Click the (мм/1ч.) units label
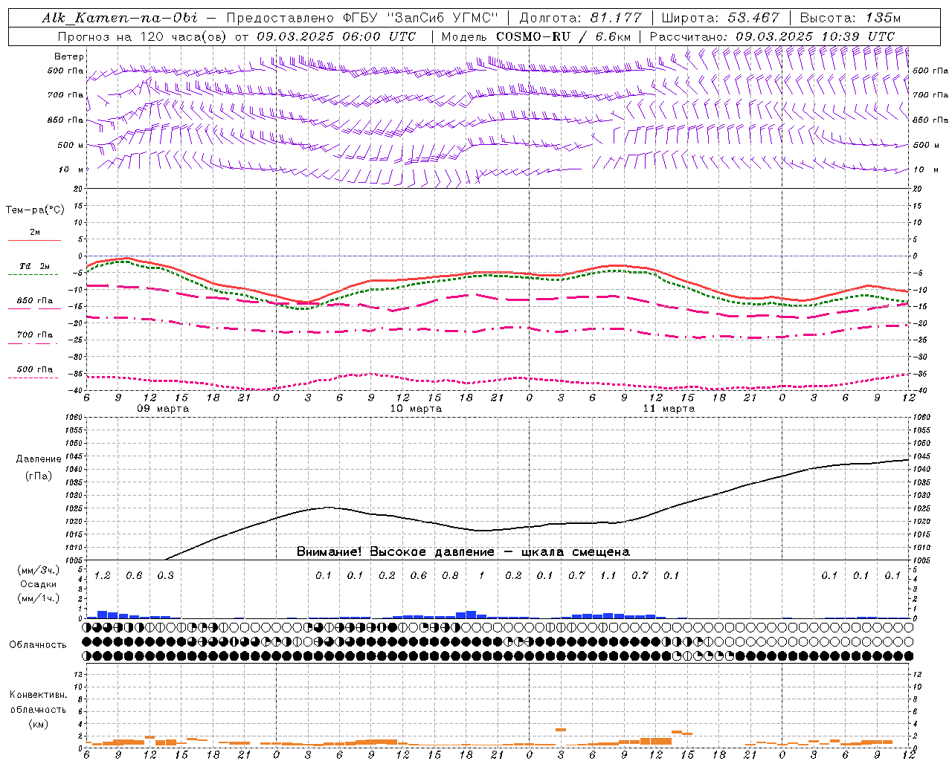Viewport: 952px width, 761px height. [39, 598]
